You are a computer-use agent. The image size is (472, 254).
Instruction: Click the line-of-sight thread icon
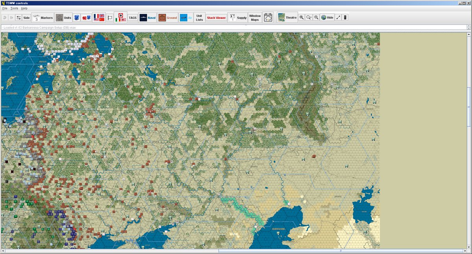pos(338,18)
